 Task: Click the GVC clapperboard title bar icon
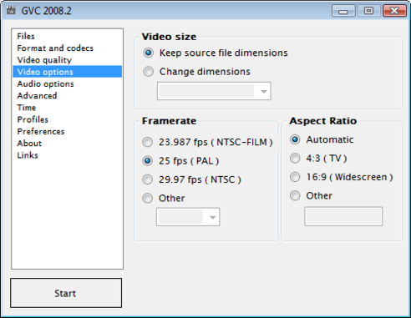[x=11, y=10]
